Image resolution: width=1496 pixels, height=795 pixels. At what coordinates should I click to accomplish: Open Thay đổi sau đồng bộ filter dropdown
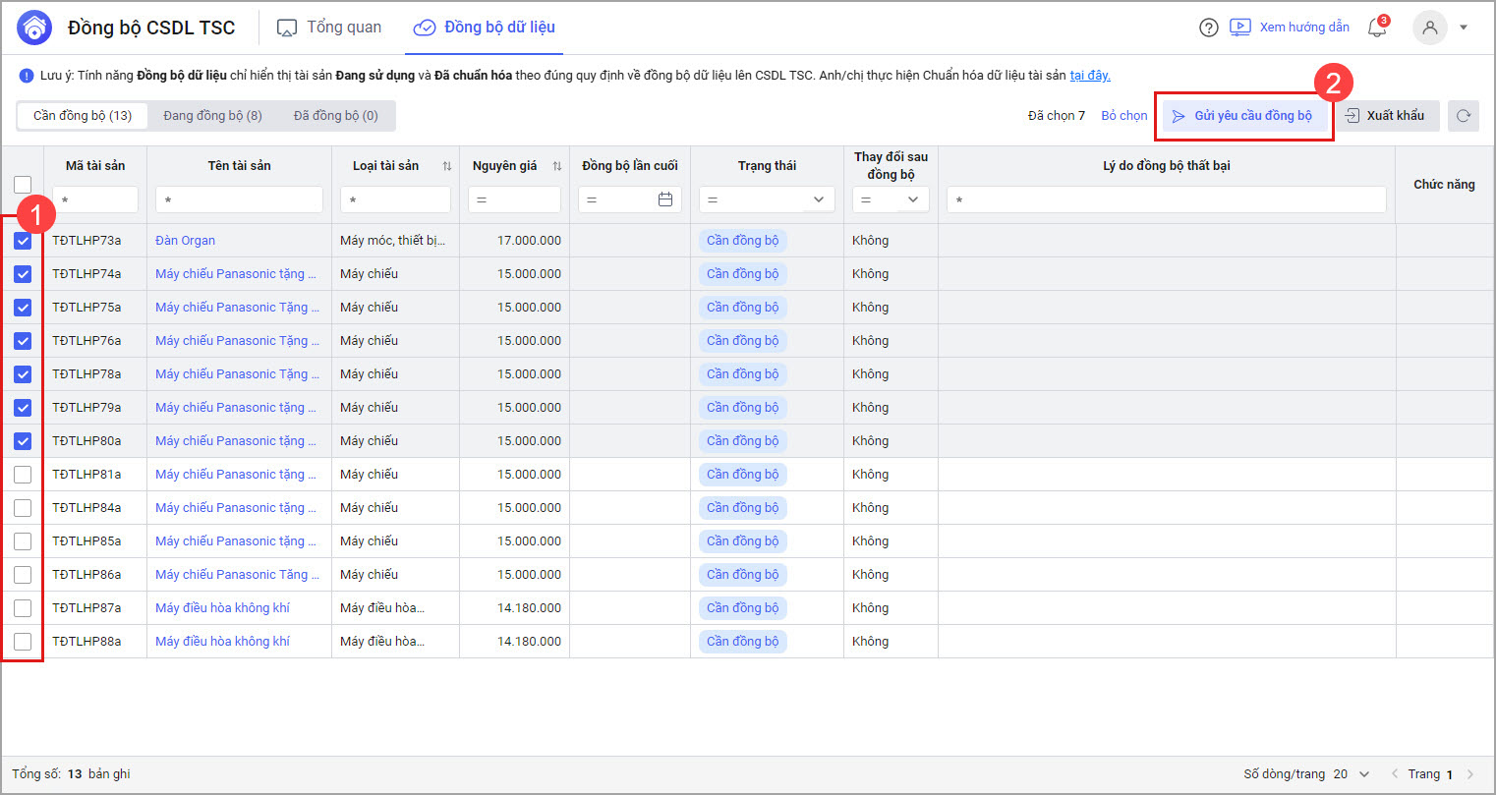point(913,199)
